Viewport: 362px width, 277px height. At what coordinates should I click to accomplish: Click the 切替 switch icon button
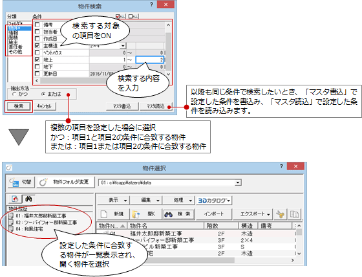coord(21,183)
